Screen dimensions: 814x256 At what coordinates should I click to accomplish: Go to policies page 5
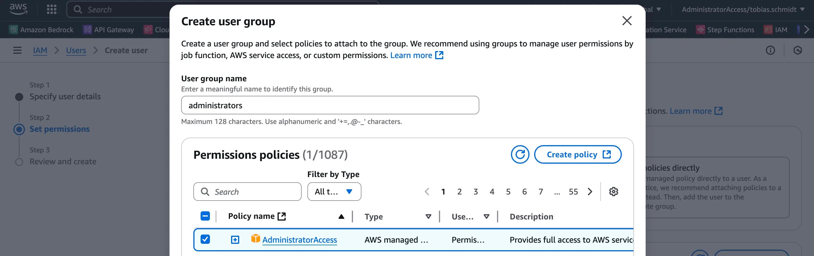point(508,192)
